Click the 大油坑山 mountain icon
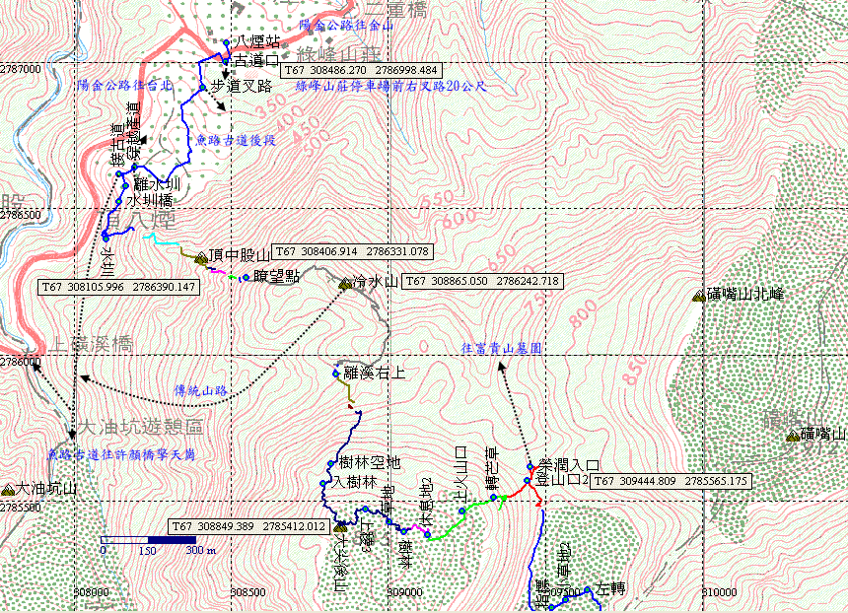Image resolution: width=848 pixels, height=613 pixels. [x=9, y=490]
